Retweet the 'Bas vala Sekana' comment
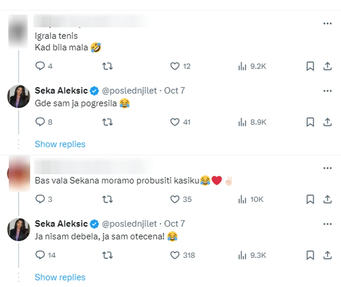 click(107, 199)
